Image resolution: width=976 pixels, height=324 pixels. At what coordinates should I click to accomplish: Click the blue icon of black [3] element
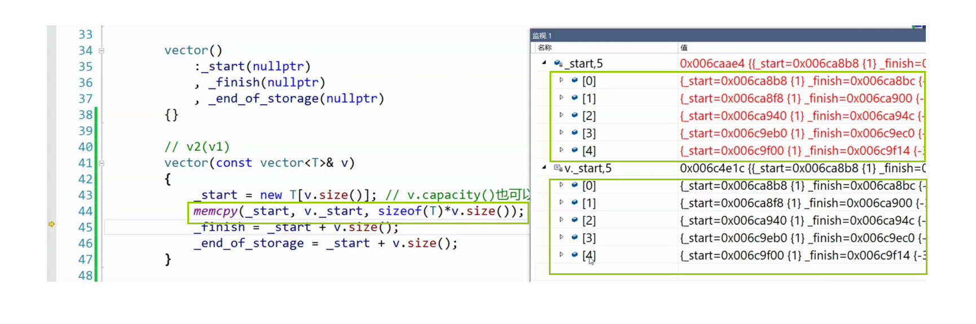pos(574,238)
